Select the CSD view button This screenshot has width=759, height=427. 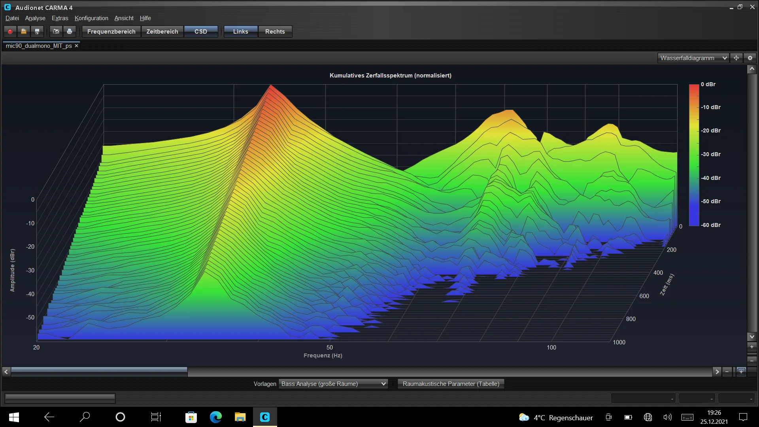[201, 32]
